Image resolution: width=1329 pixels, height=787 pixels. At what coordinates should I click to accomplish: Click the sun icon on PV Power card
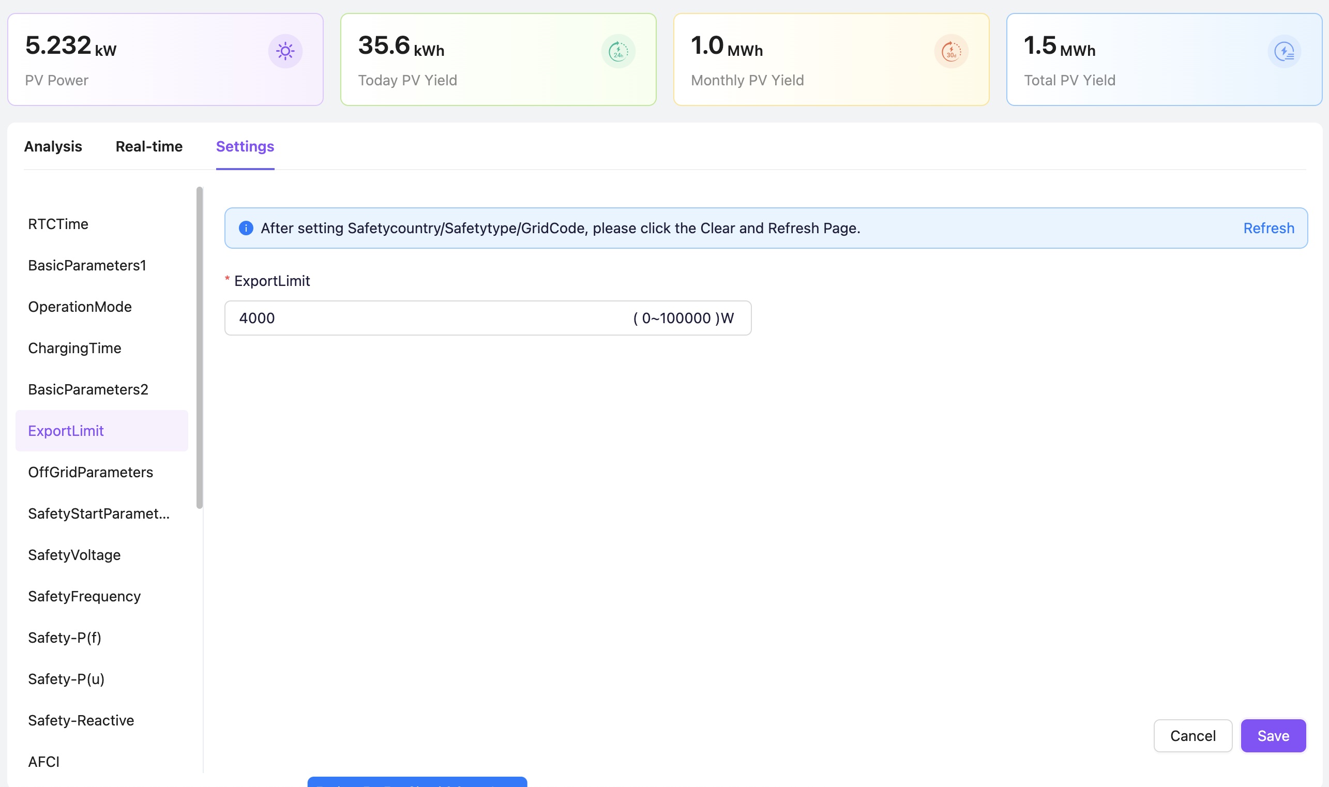pyautogui.click(x=285, y=51)
